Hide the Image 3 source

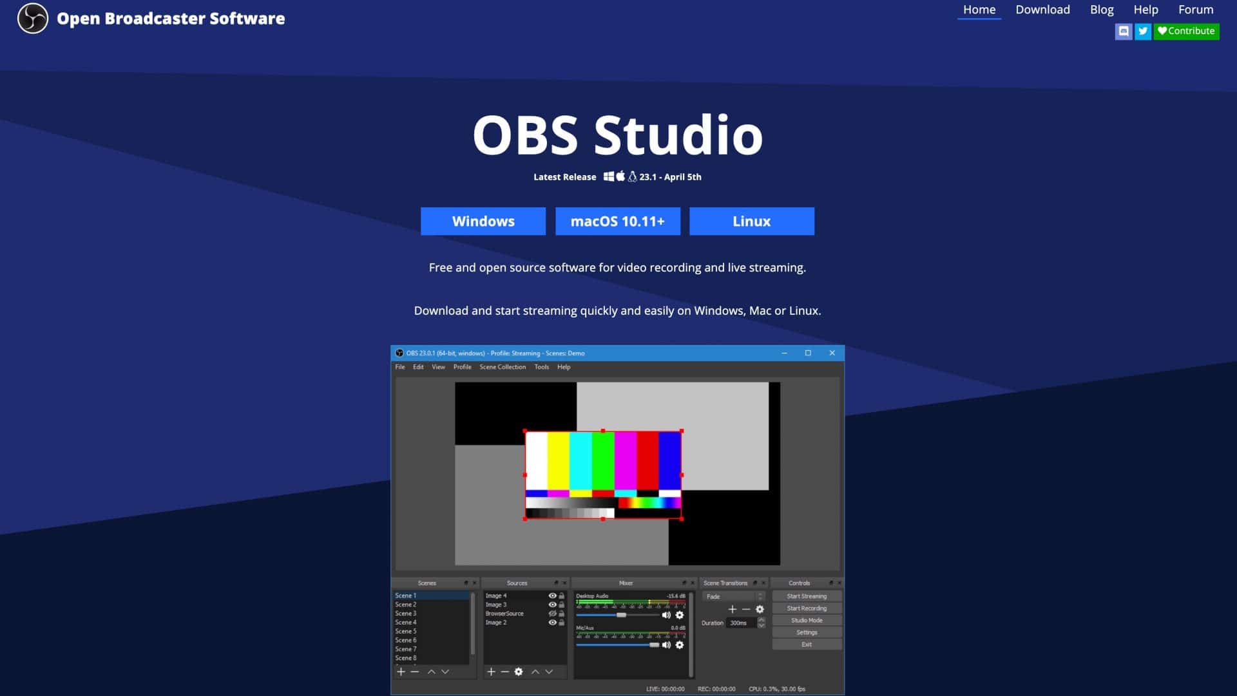(x=552, y=605)
